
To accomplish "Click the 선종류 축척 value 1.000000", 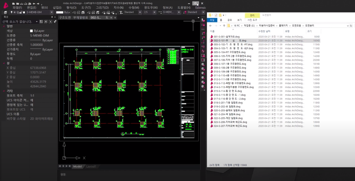I will [x=36, y=45].
